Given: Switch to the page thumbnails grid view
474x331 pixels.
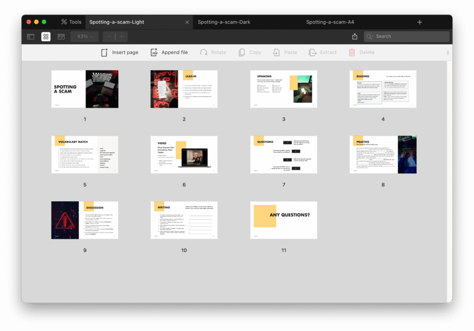Looking at the screenshot, I should pos(46,37).
